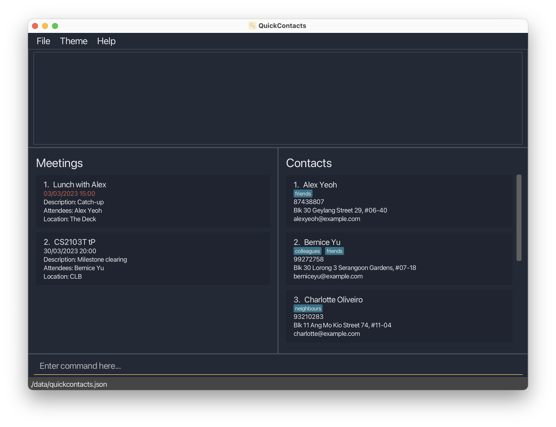Click the neighbours tag on Charlotte Oliveiro
Viewport: 556px width, 427px height.
pos(308,309)
